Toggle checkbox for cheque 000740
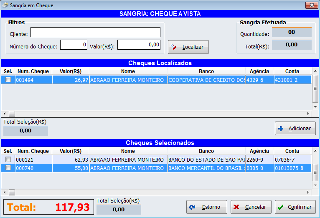The image size is (320, 218). pyautogui.click(x=8, y=168)
